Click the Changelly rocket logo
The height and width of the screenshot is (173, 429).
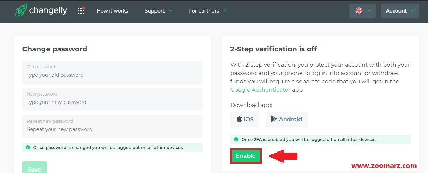[x=20, y=10]
